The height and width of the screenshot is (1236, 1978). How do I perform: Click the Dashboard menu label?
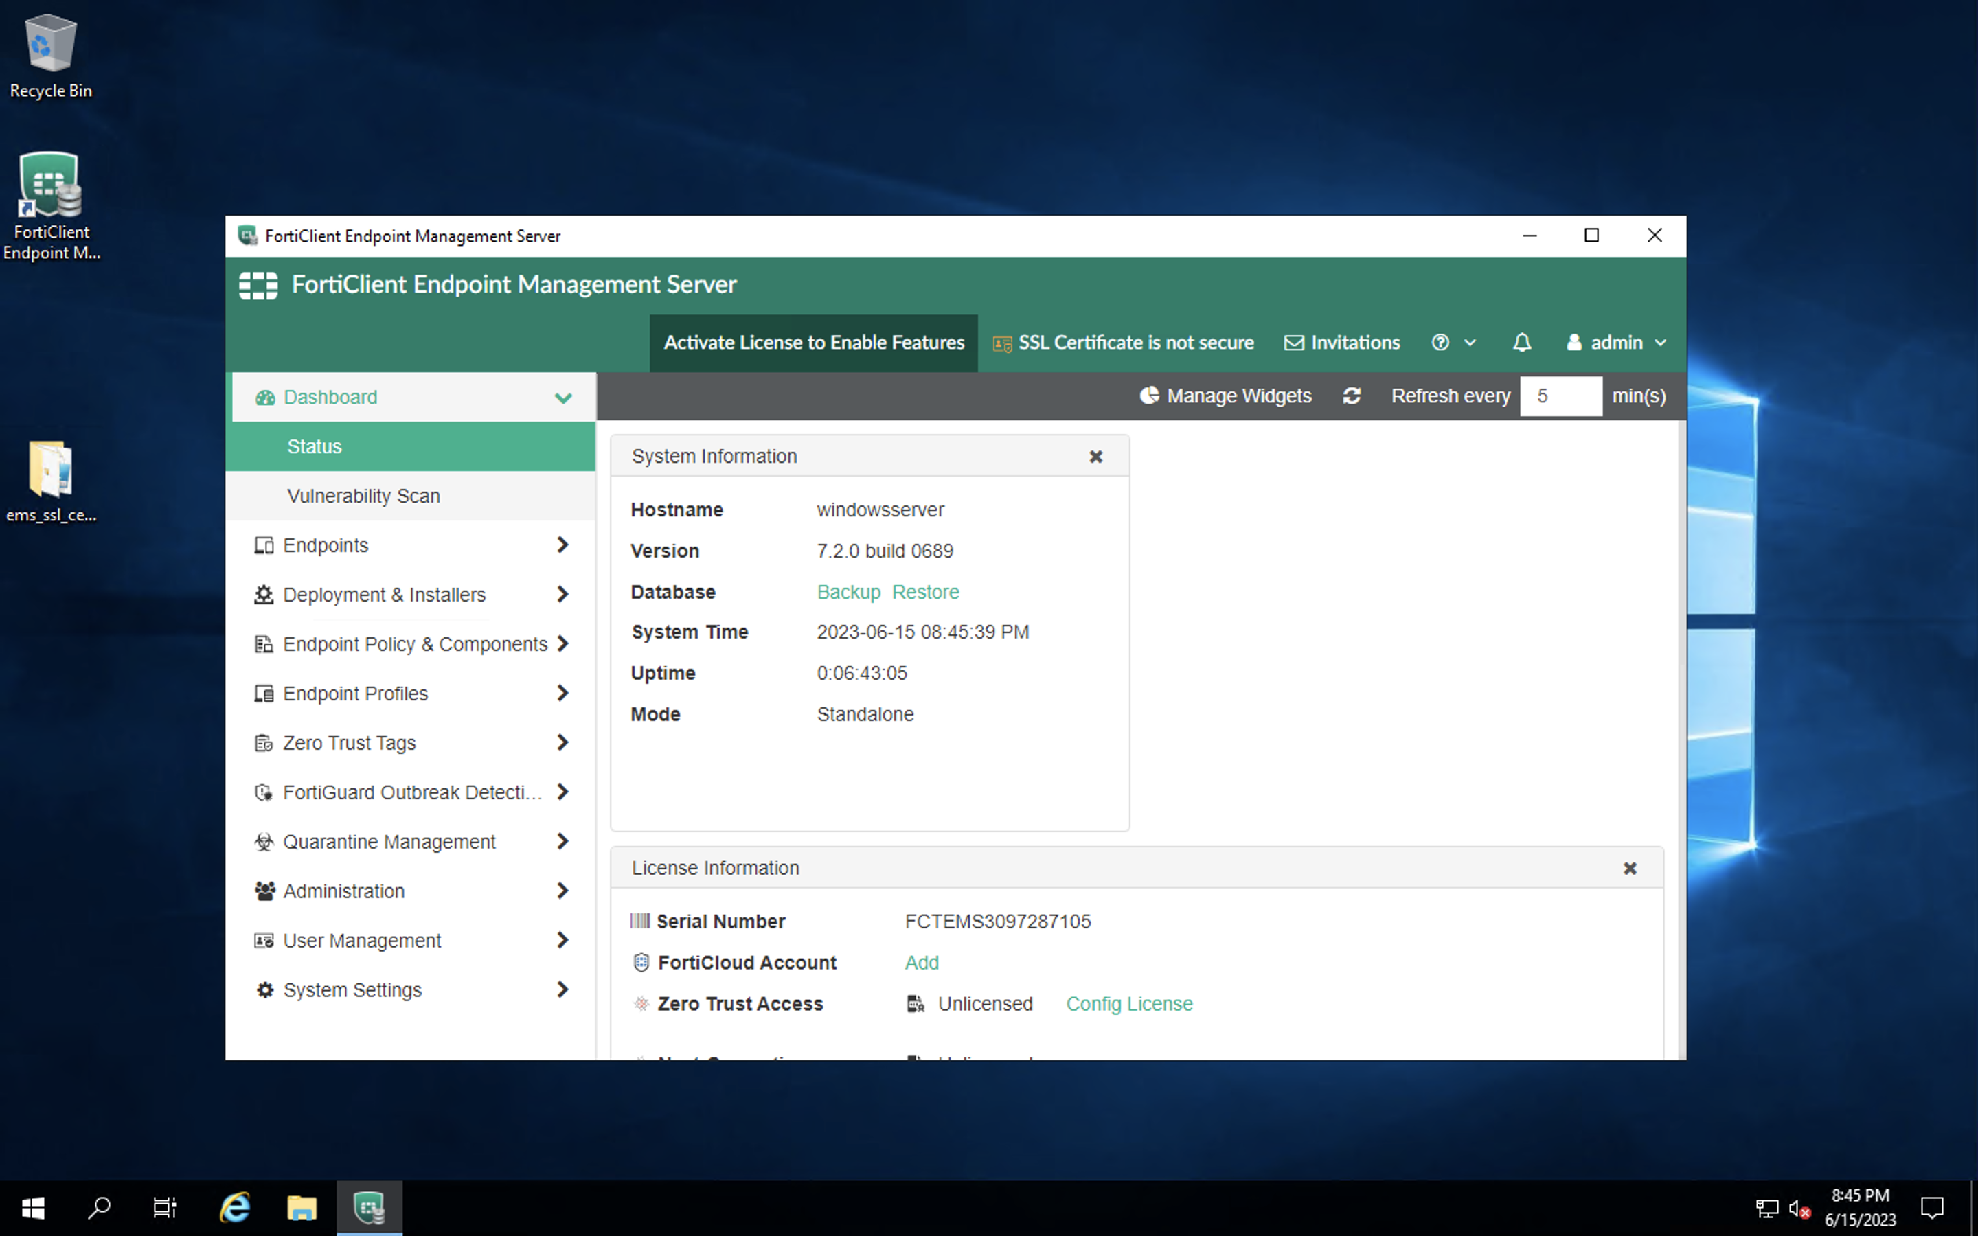(330, 398)
